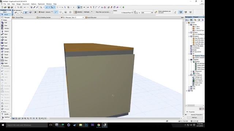Open the Project Map navigator icon

point(191,20)
